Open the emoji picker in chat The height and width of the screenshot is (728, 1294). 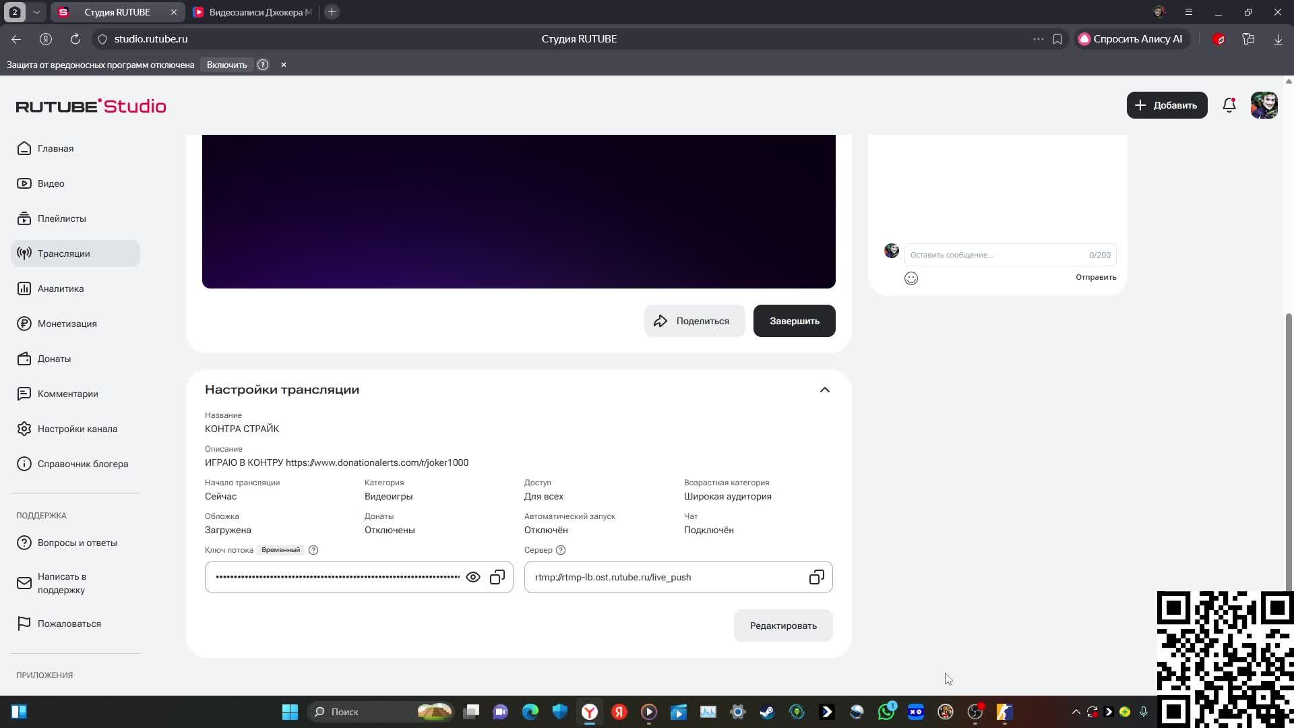point(911,278)
